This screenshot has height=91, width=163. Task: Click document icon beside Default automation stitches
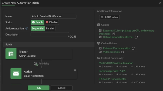(x=100, y=37)
